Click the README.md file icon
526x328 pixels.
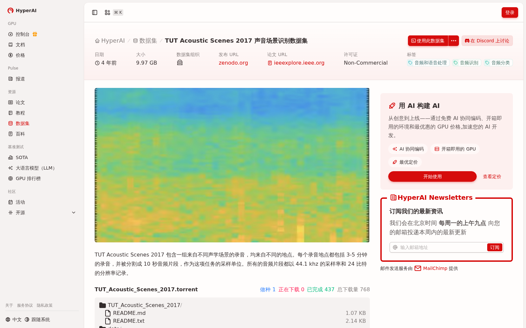pyautogui.click(x=108, y=313)
